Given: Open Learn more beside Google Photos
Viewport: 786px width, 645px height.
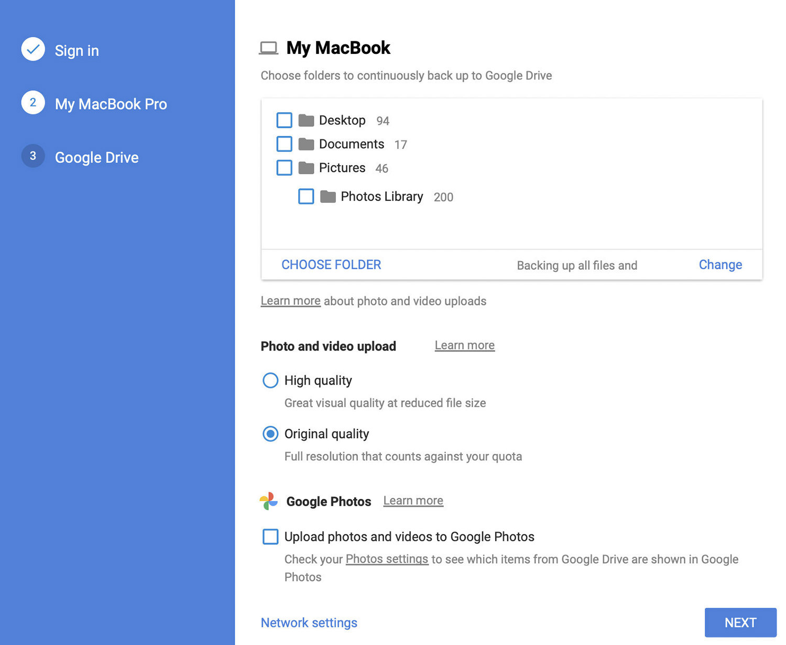Looking at the screenshot, I should (413, 500).
